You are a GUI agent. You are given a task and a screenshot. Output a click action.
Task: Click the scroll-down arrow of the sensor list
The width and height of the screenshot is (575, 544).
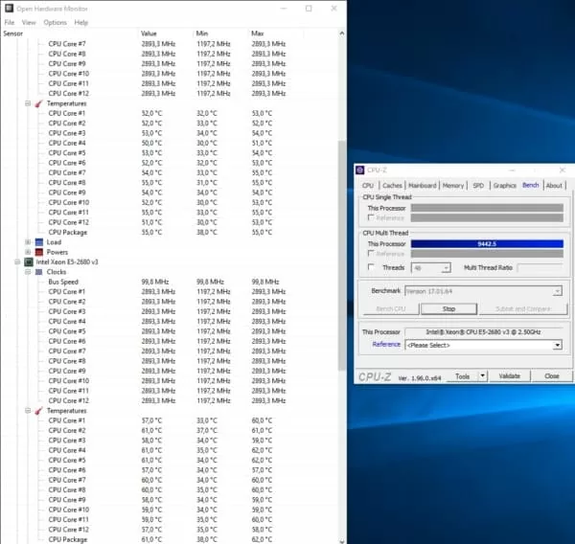click(342, 541)
